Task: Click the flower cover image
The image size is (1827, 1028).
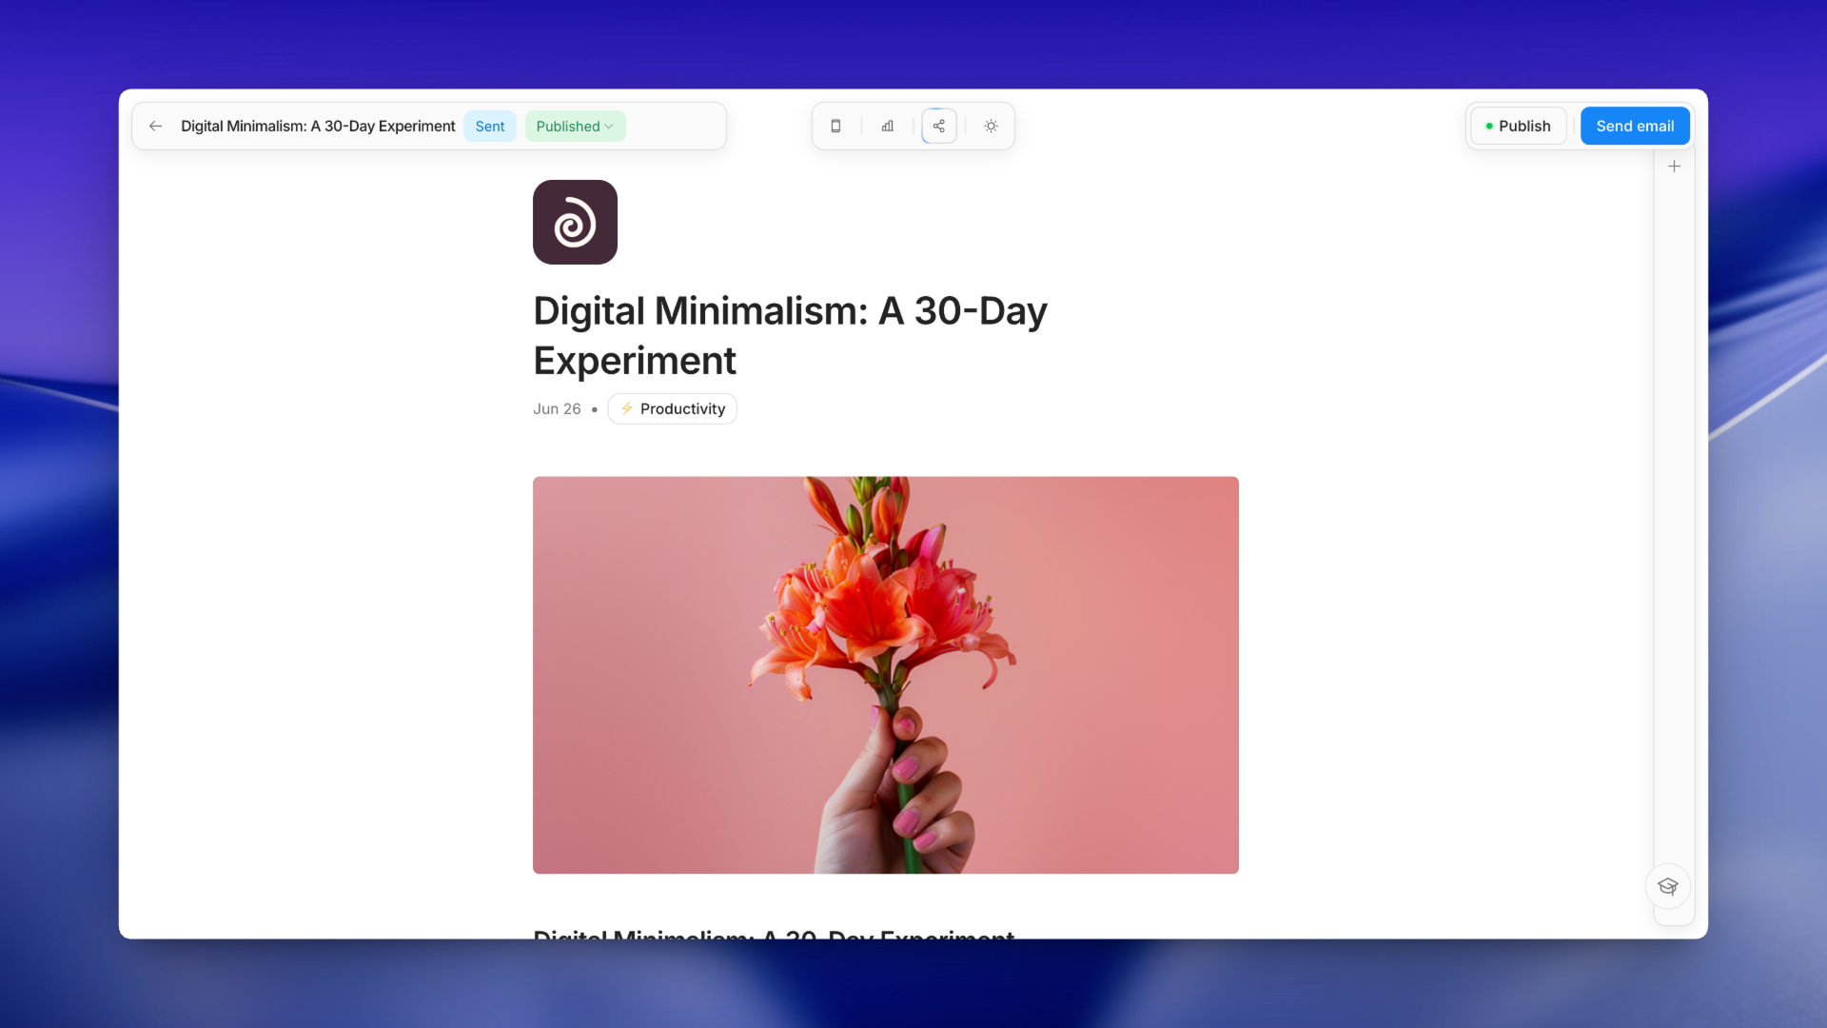Action: tap(886, 675)
